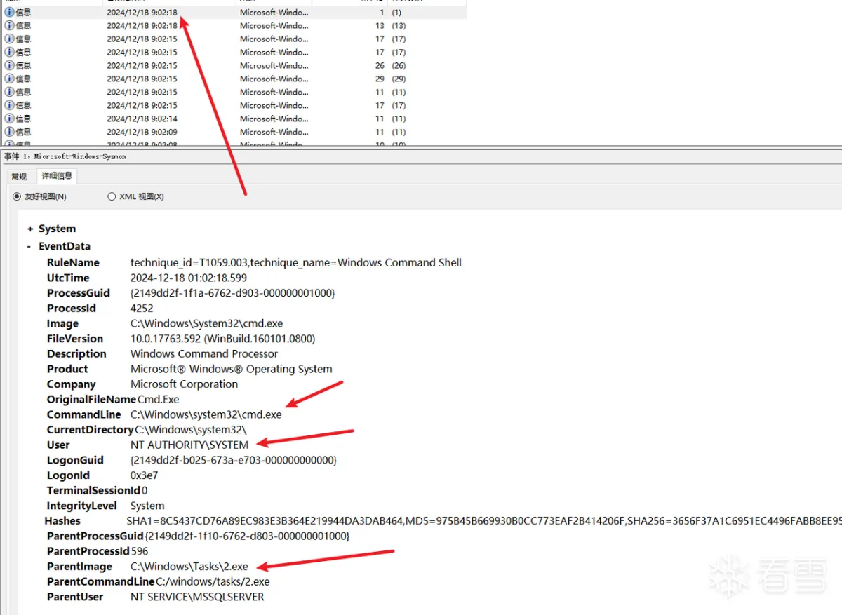The width and height of the screenshot is (842, 615).
Task: Click the LogonGuid value ending e703-000000000000
Action: [x=234, y=460]
